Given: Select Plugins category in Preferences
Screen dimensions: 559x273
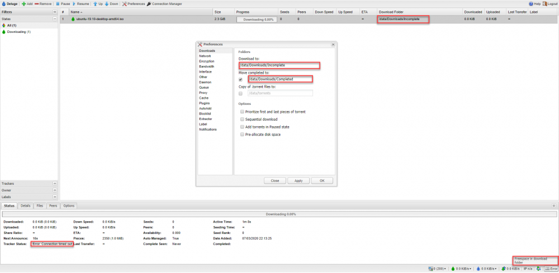Looking at the screenshot, I should pyautogui.click(x=215, y=103).
